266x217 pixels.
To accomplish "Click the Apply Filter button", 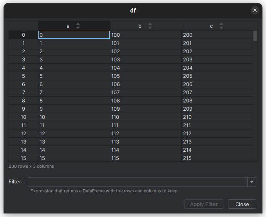I will click(x=204, y=204).
